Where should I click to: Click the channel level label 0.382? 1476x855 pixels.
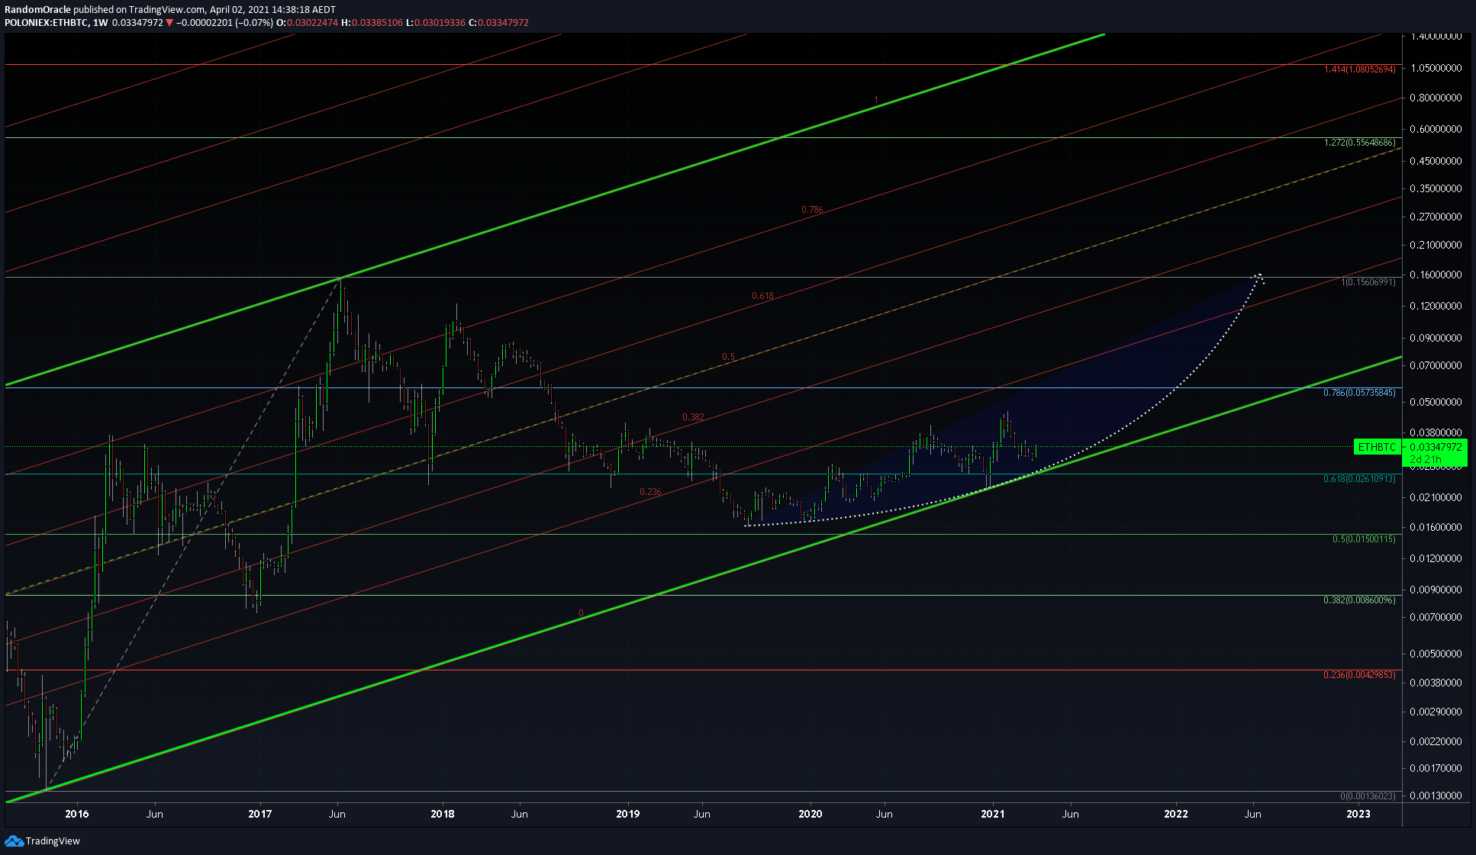pyautogui.click(x=693, y=417)
